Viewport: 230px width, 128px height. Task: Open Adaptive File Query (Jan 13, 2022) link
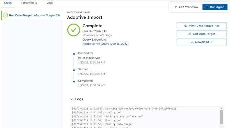pos(105,44)
